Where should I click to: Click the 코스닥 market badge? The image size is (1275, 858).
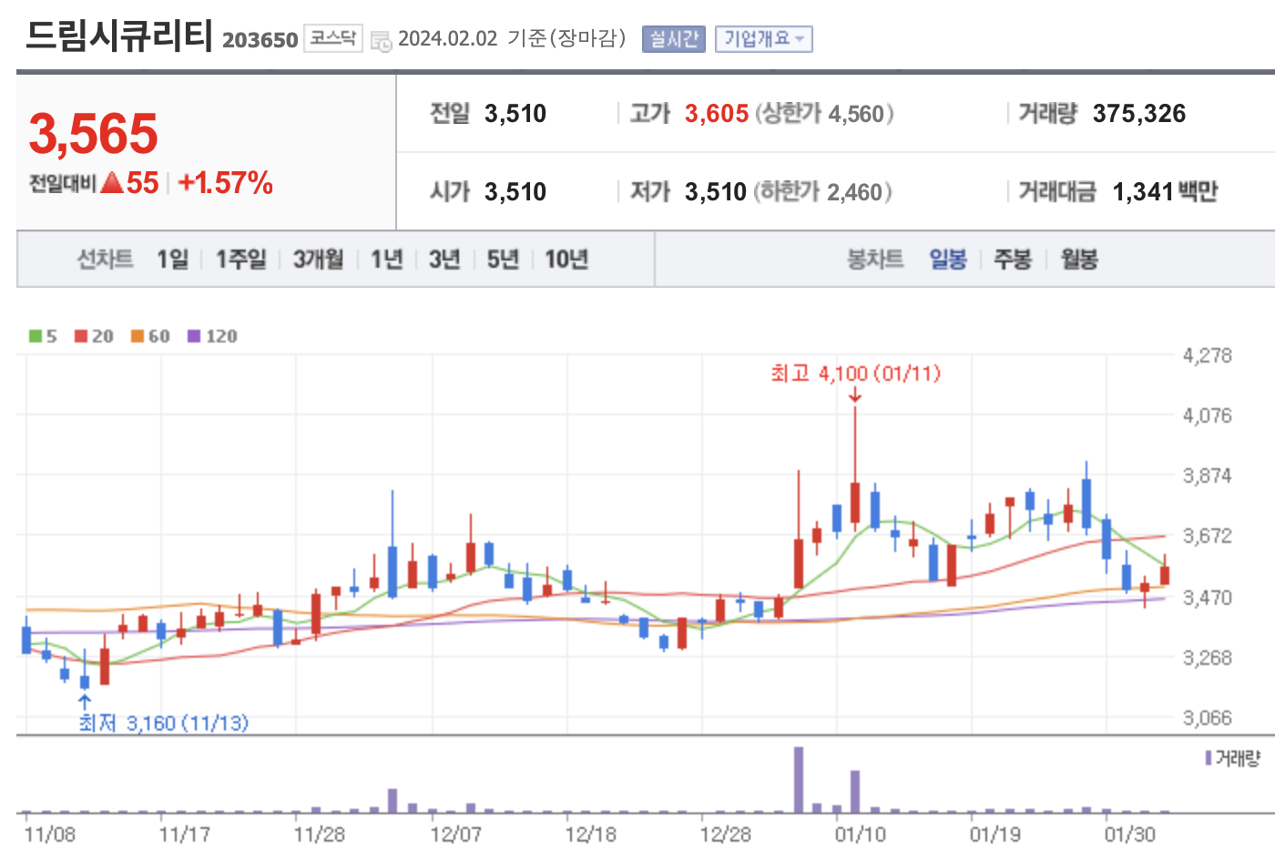(332, 38)
